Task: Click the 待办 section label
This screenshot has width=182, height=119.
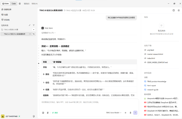Action: pos(146,17)
